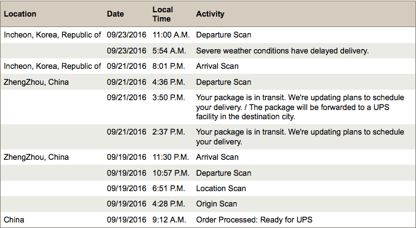Select the 2:37 P.M. in transit message
The image size is (416, 228).
300,136
